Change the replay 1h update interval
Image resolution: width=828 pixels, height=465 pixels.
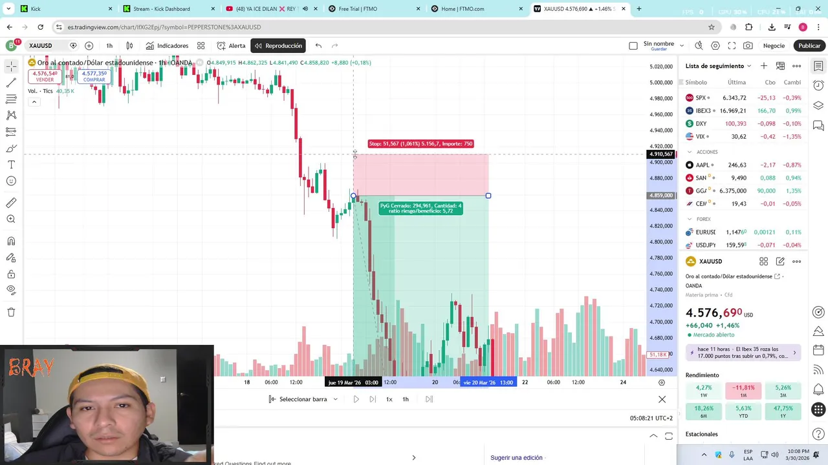406,399
